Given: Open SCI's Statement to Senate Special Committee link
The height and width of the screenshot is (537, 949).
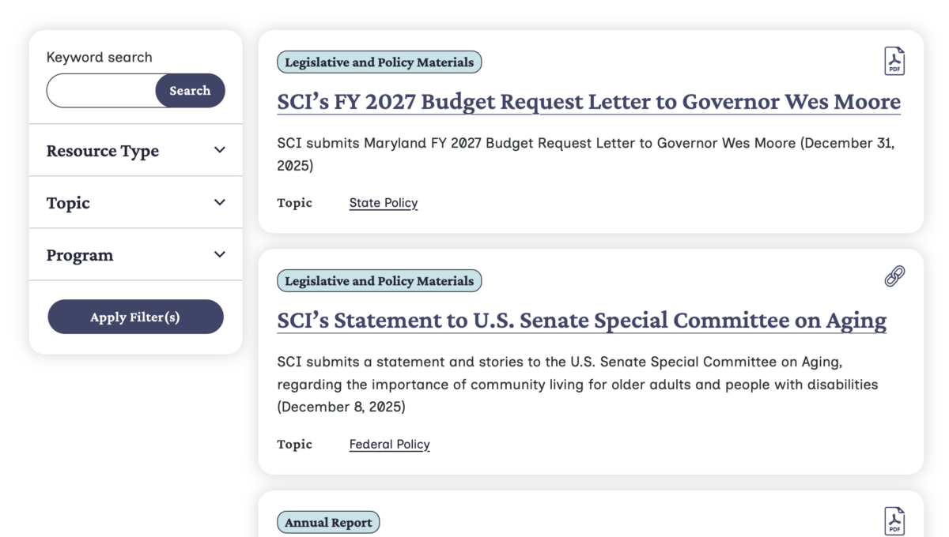Looking at the screenshot, I should [580, 320].
